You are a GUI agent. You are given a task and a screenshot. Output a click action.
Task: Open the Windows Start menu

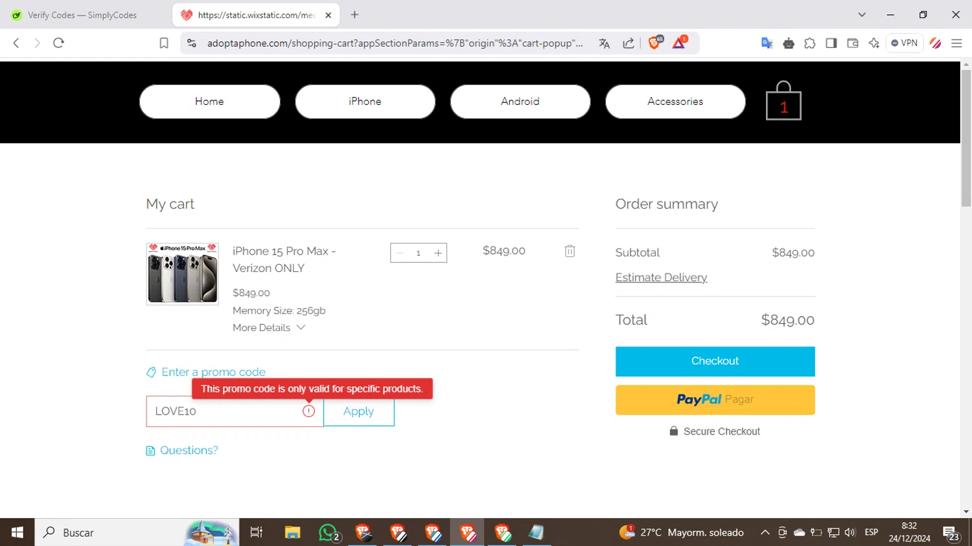pyautogui.click(x=17, y=532)
